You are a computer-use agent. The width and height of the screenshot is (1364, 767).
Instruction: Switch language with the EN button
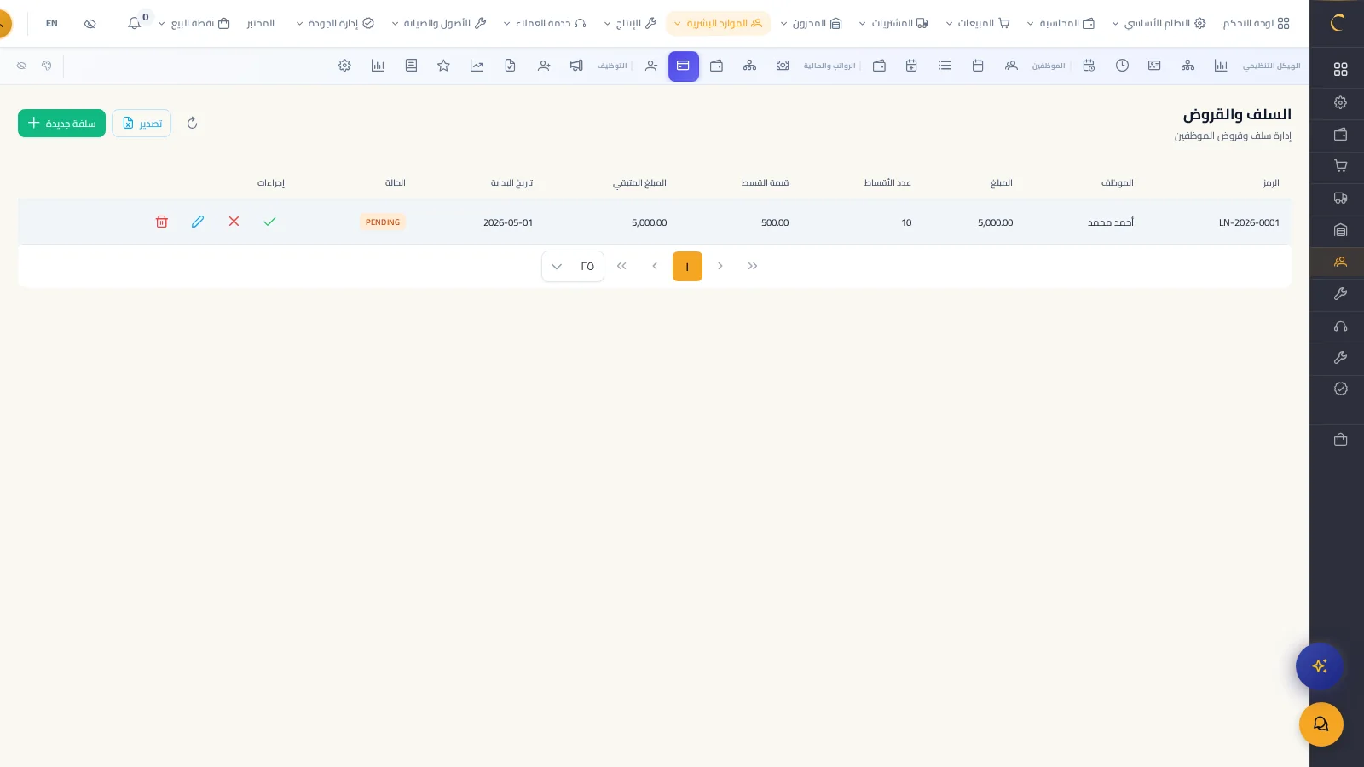[52, 23]
